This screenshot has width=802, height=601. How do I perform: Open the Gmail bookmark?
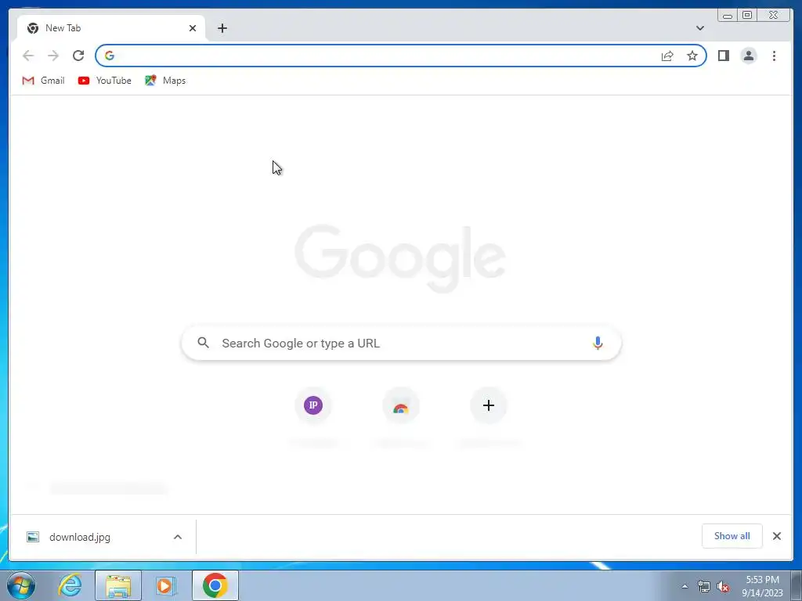44,81
